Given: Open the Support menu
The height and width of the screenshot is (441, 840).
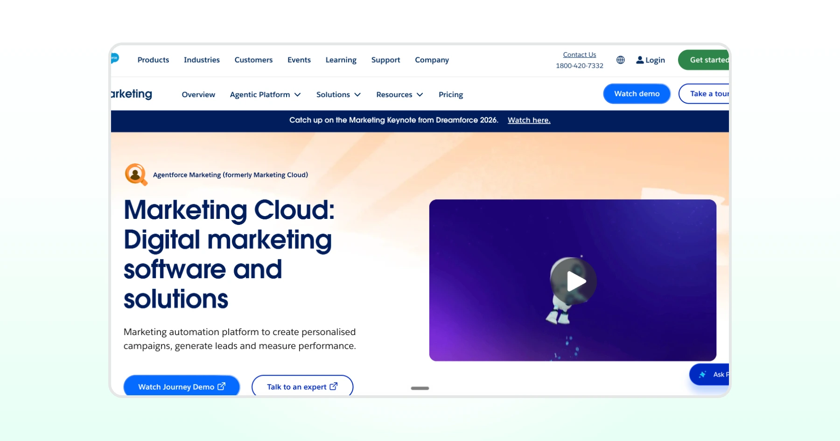Looking at the screenshot, I should 386,60.
